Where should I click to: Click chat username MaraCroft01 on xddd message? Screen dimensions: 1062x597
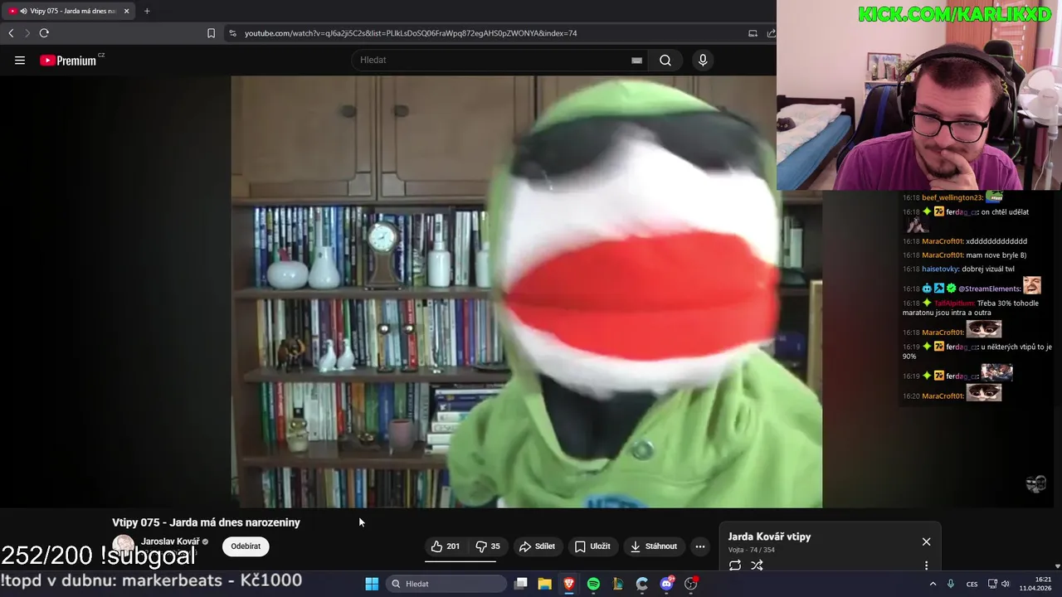(943, 241)
